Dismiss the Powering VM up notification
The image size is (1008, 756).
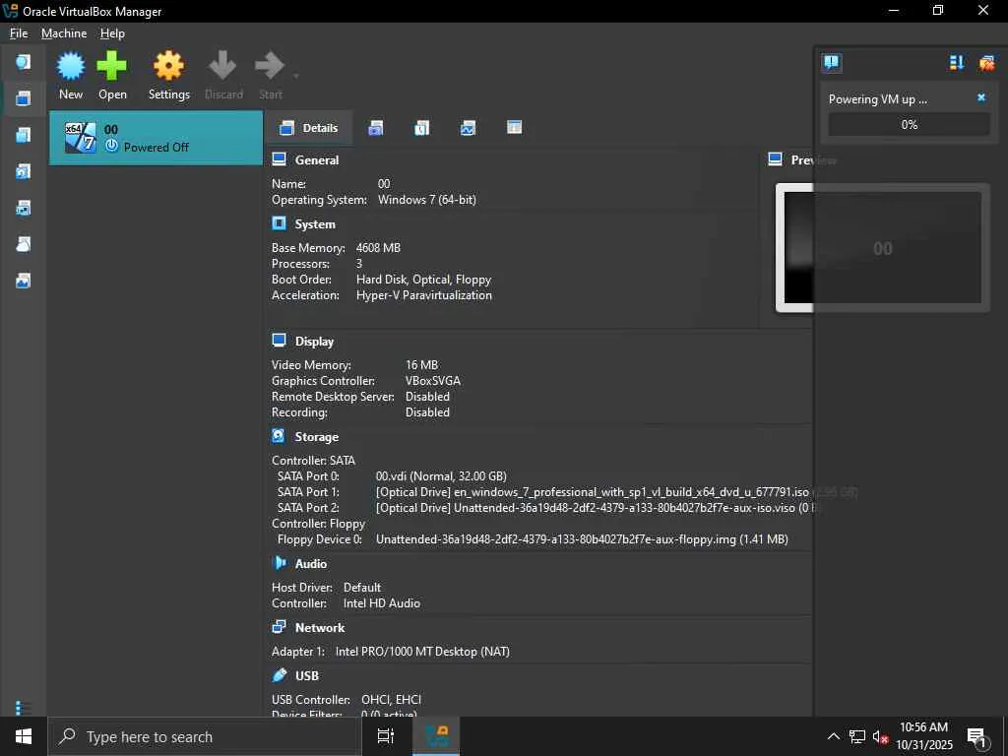pyautogui.click(x=981, y=97)
